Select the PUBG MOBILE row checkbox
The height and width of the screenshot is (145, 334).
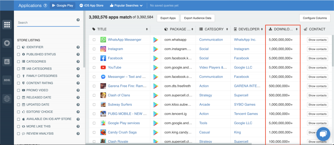tap(94, 114)
